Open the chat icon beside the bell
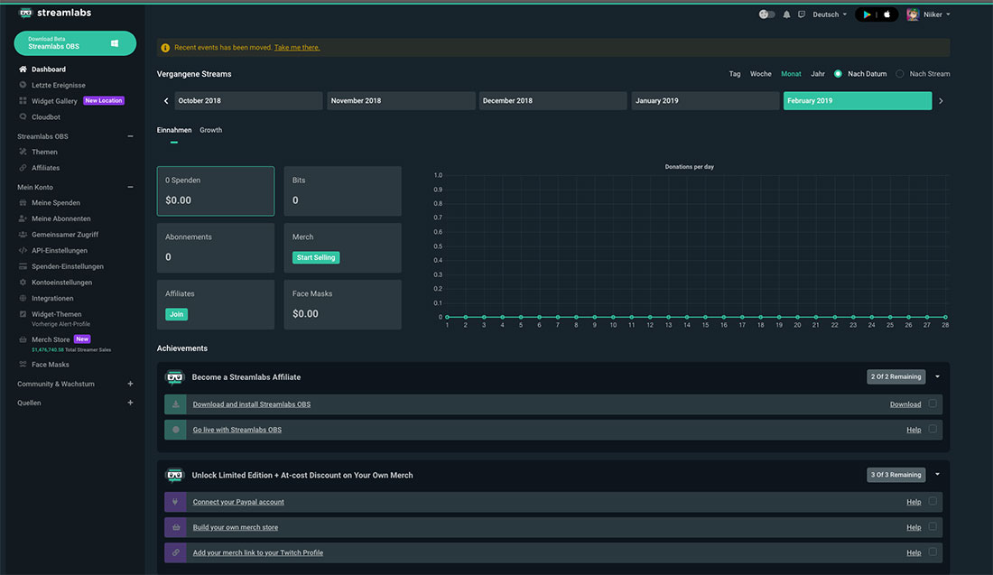993x575 pixels. pos(801,14)
